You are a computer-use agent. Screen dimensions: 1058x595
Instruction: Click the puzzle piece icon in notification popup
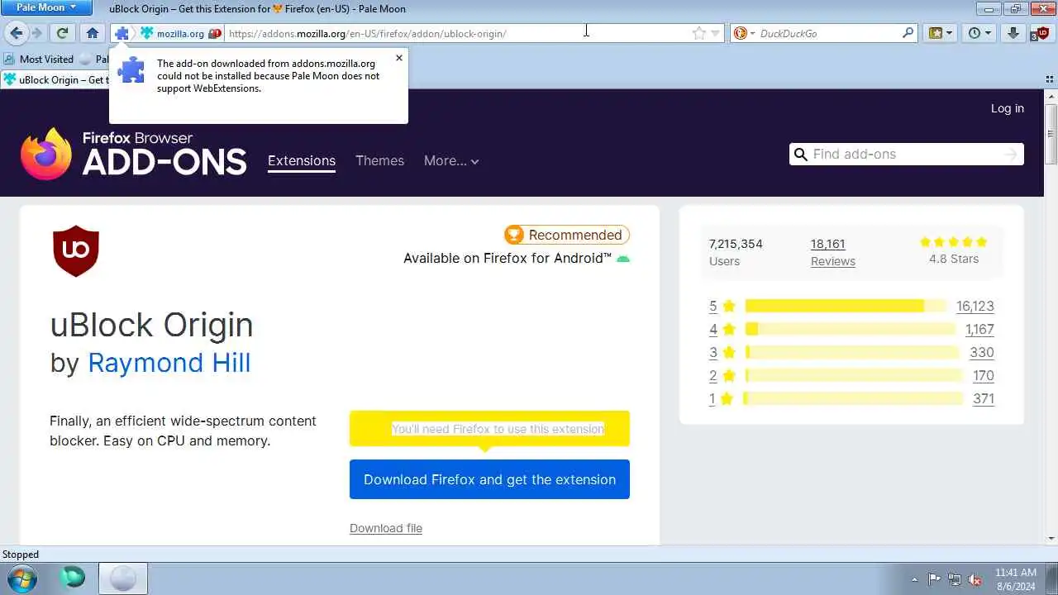tap(131, 70)
